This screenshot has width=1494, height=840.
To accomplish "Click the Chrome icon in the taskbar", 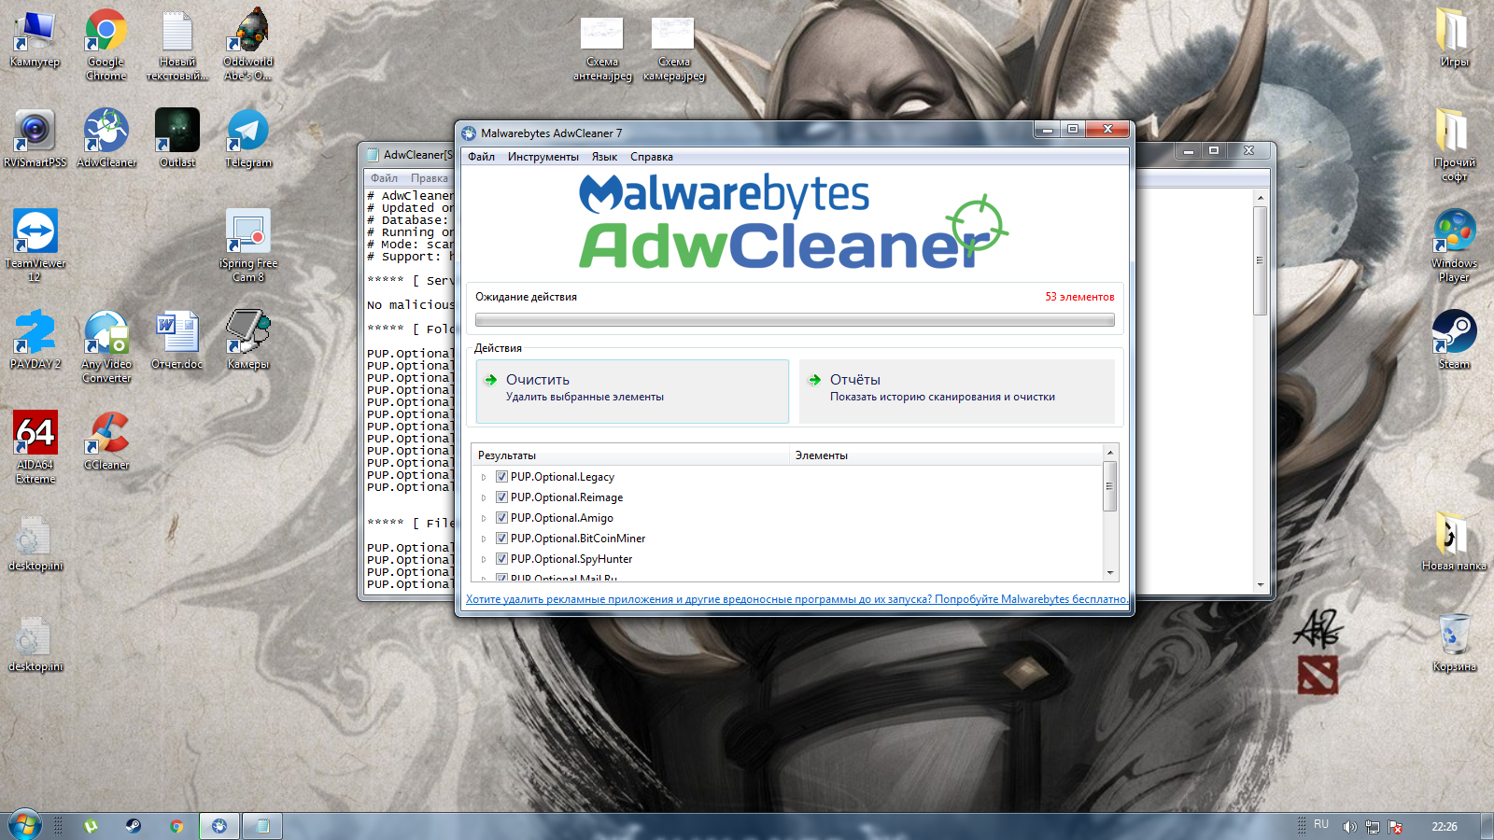I will 176,826.
